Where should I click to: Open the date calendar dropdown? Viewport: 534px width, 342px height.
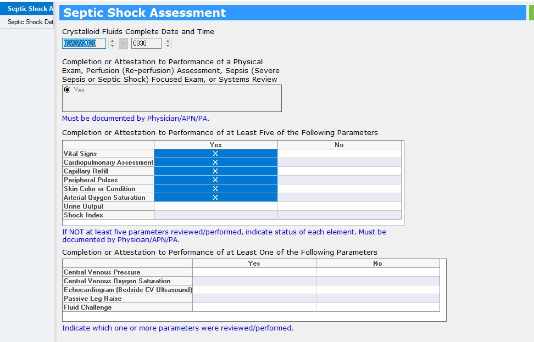pyautogui.click(x=123, y=43)
